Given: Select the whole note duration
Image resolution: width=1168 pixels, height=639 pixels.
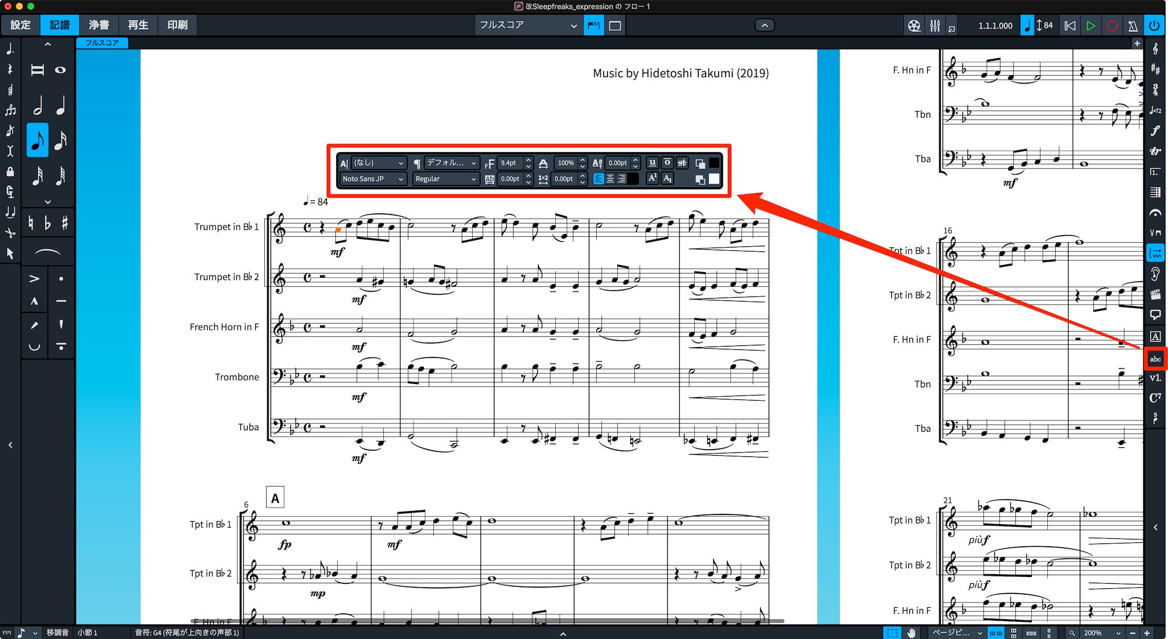Looking at the screenshot, I should coord(60,70).
